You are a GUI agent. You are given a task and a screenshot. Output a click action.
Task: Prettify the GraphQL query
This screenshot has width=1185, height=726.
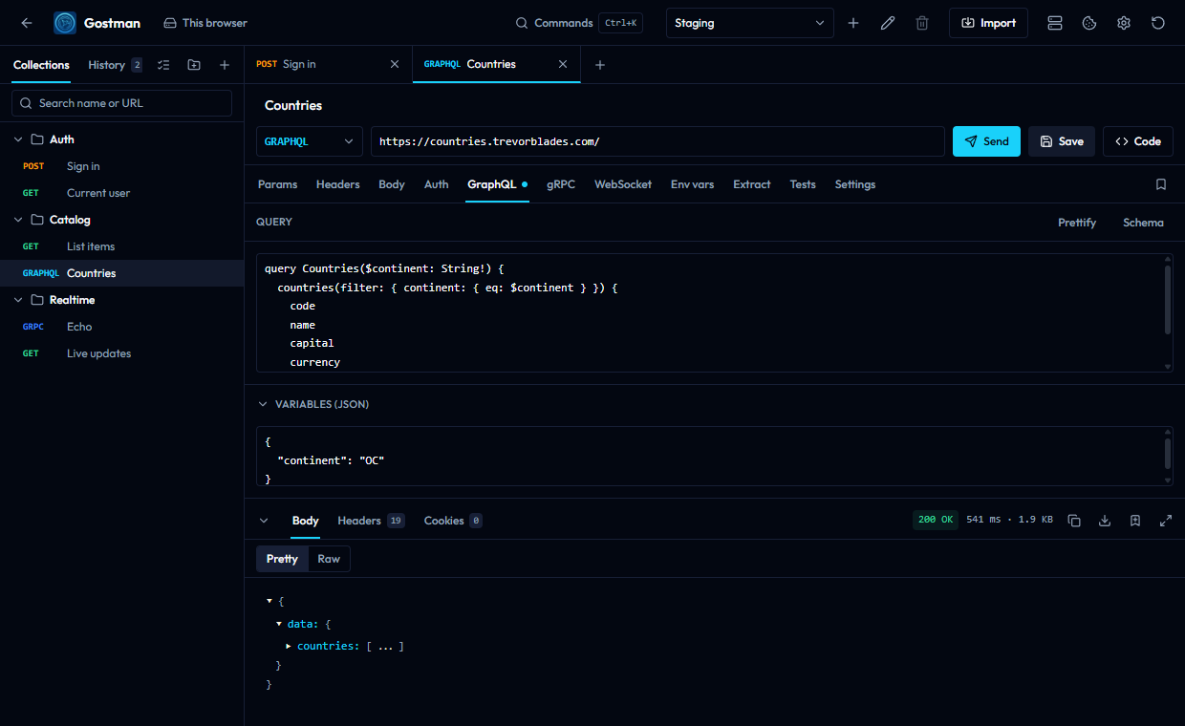pyautogui.click(x=1077, y=223)
